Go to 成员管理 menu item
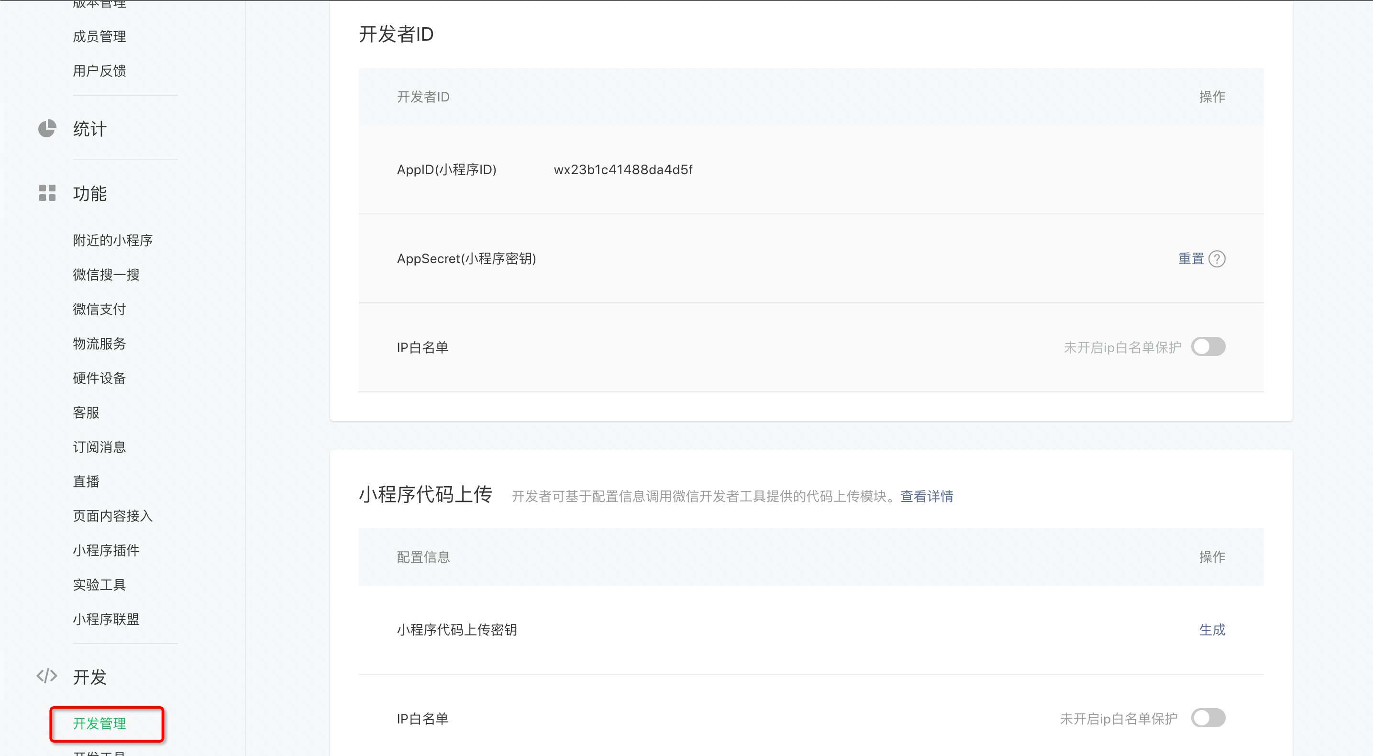Image resolution: width=1373 pixels, height=756 pixels. pyautogui.click(x=100, y=37)
